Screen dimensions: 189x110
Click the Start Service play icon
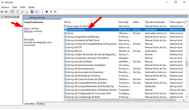click(42, 12)
